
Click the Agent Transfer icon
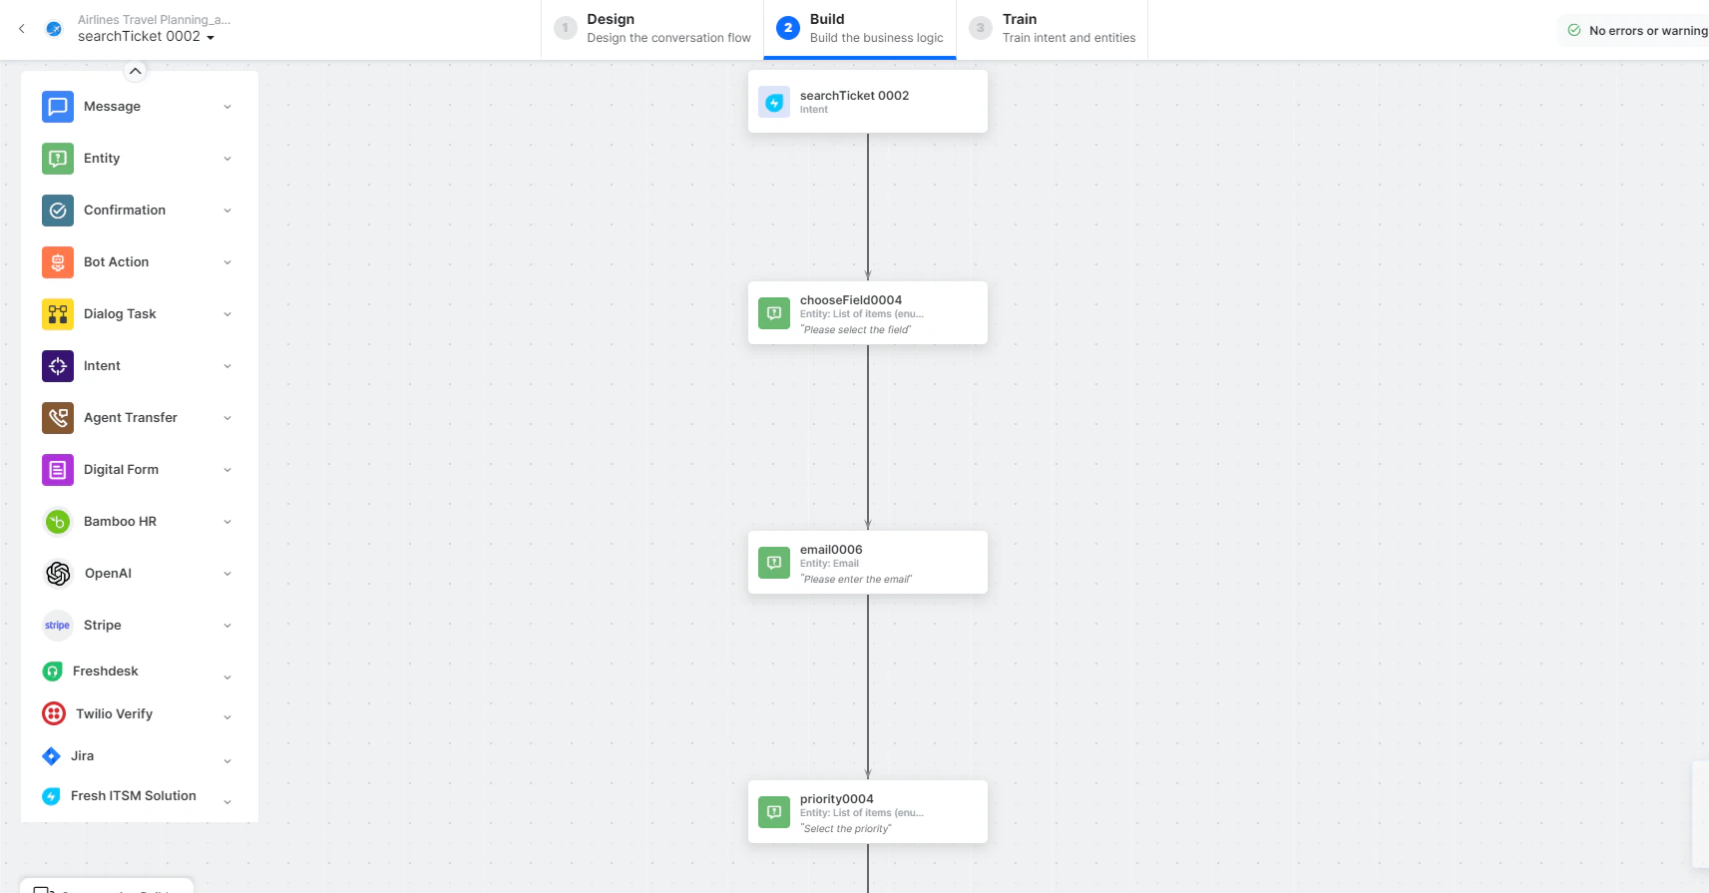pos(57,417)
